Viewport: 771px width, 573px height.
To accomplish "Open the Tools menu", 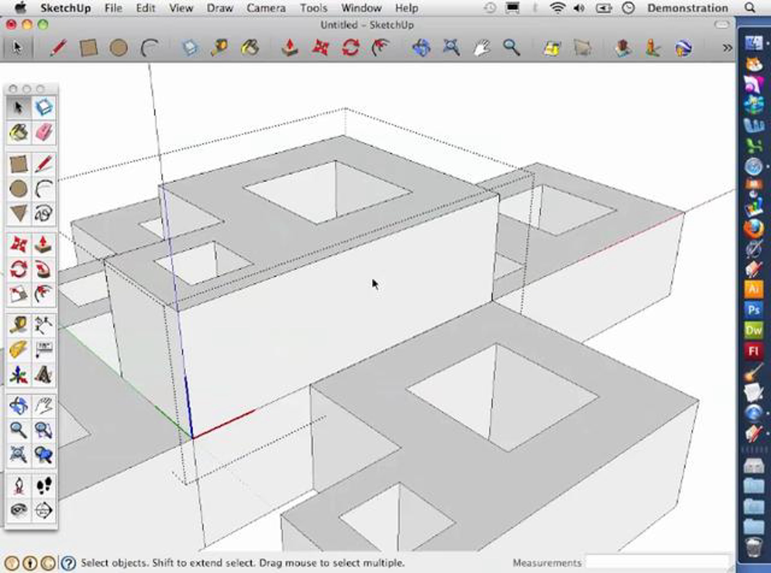I will pyautogui.click(x=314, y=8).
